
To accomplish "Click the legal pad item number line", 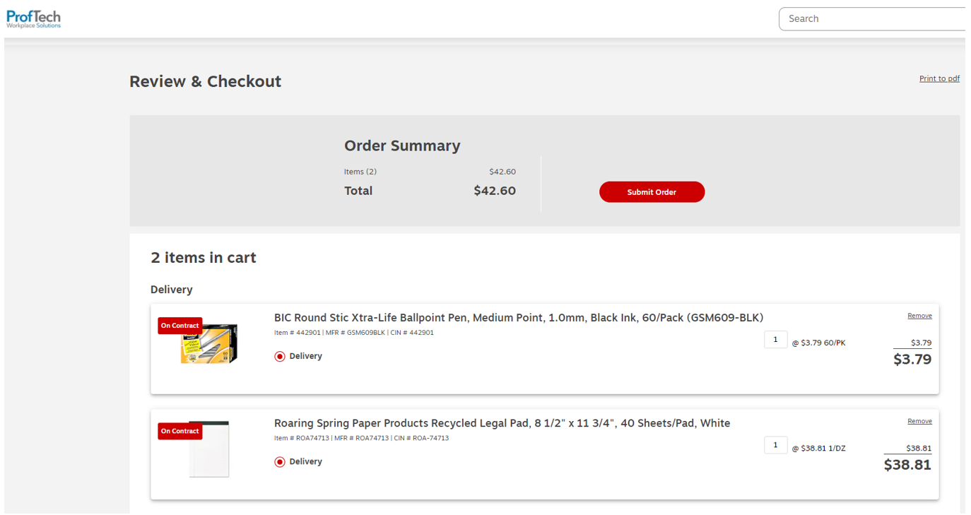I will [x=361, y=438].
